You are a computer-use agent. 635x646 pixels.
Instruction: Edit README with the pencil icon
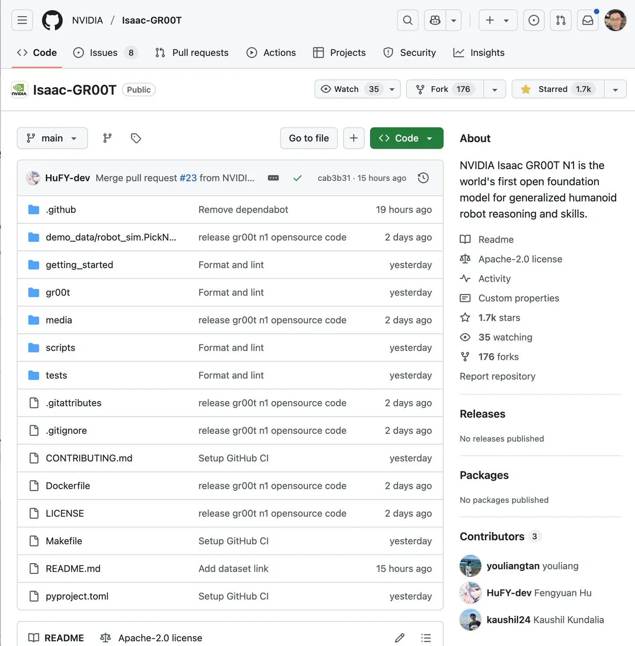pos(400,638)
